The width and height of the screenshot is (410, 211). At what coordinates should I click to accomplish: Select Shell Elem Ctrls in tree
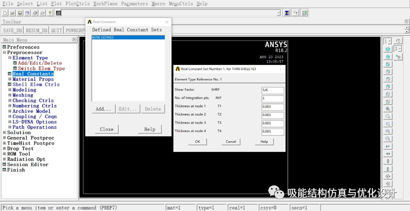pyautogui.click(x=36, y=85)
